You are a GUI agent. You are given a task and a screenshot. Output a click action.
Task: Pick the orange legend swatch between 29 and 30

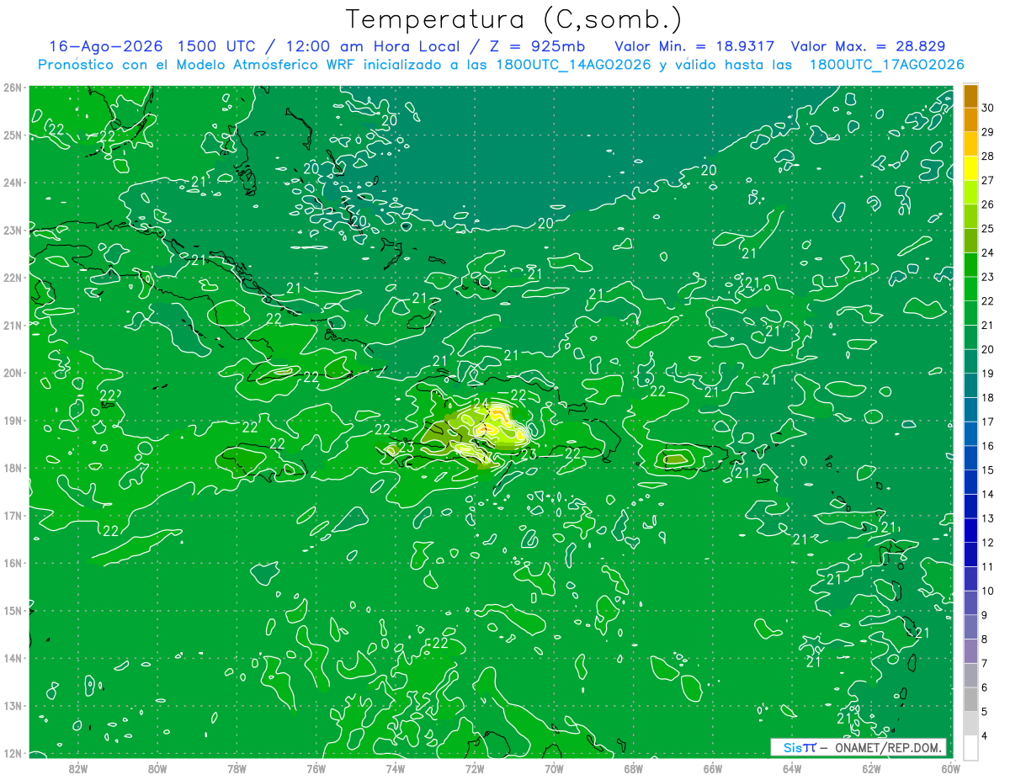pyautogui.click(x=970, y=119)
